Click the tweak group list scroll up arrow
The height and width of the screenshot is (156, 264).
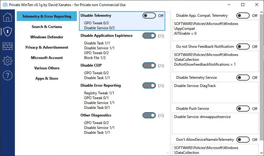pos(168,12)
